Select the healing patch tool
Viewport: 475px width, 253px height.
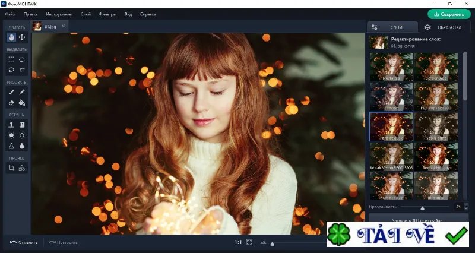[x=22, y=125]
